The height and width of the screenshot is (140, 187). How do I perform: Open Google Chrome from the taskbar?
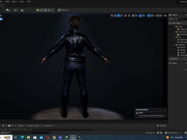54,137
